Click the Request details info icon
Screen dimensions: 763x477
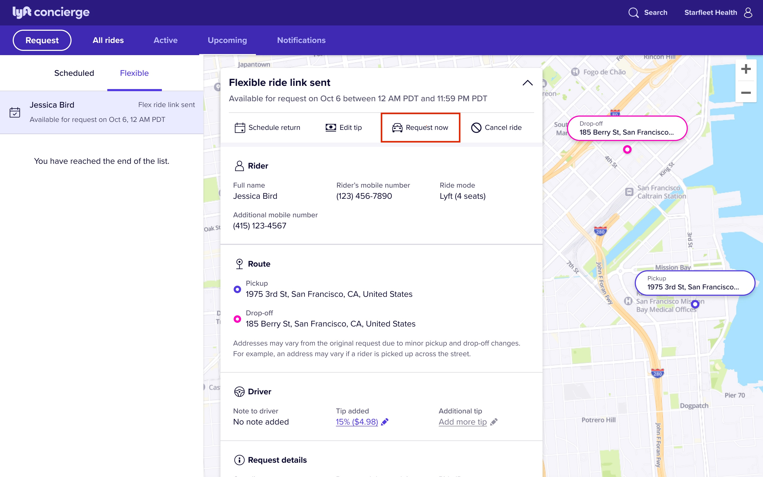pyautogui.click(x=239, y=460)
